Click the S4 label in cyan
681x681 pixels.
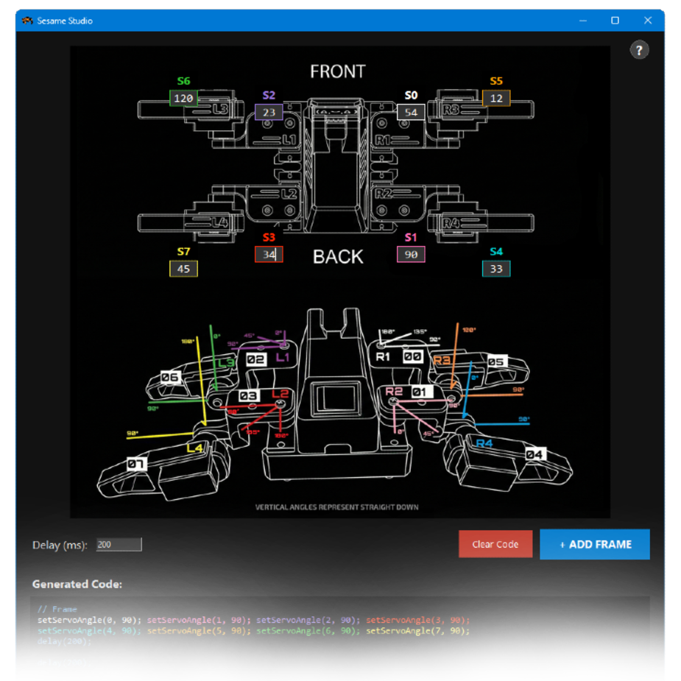(x=496, y=252)
